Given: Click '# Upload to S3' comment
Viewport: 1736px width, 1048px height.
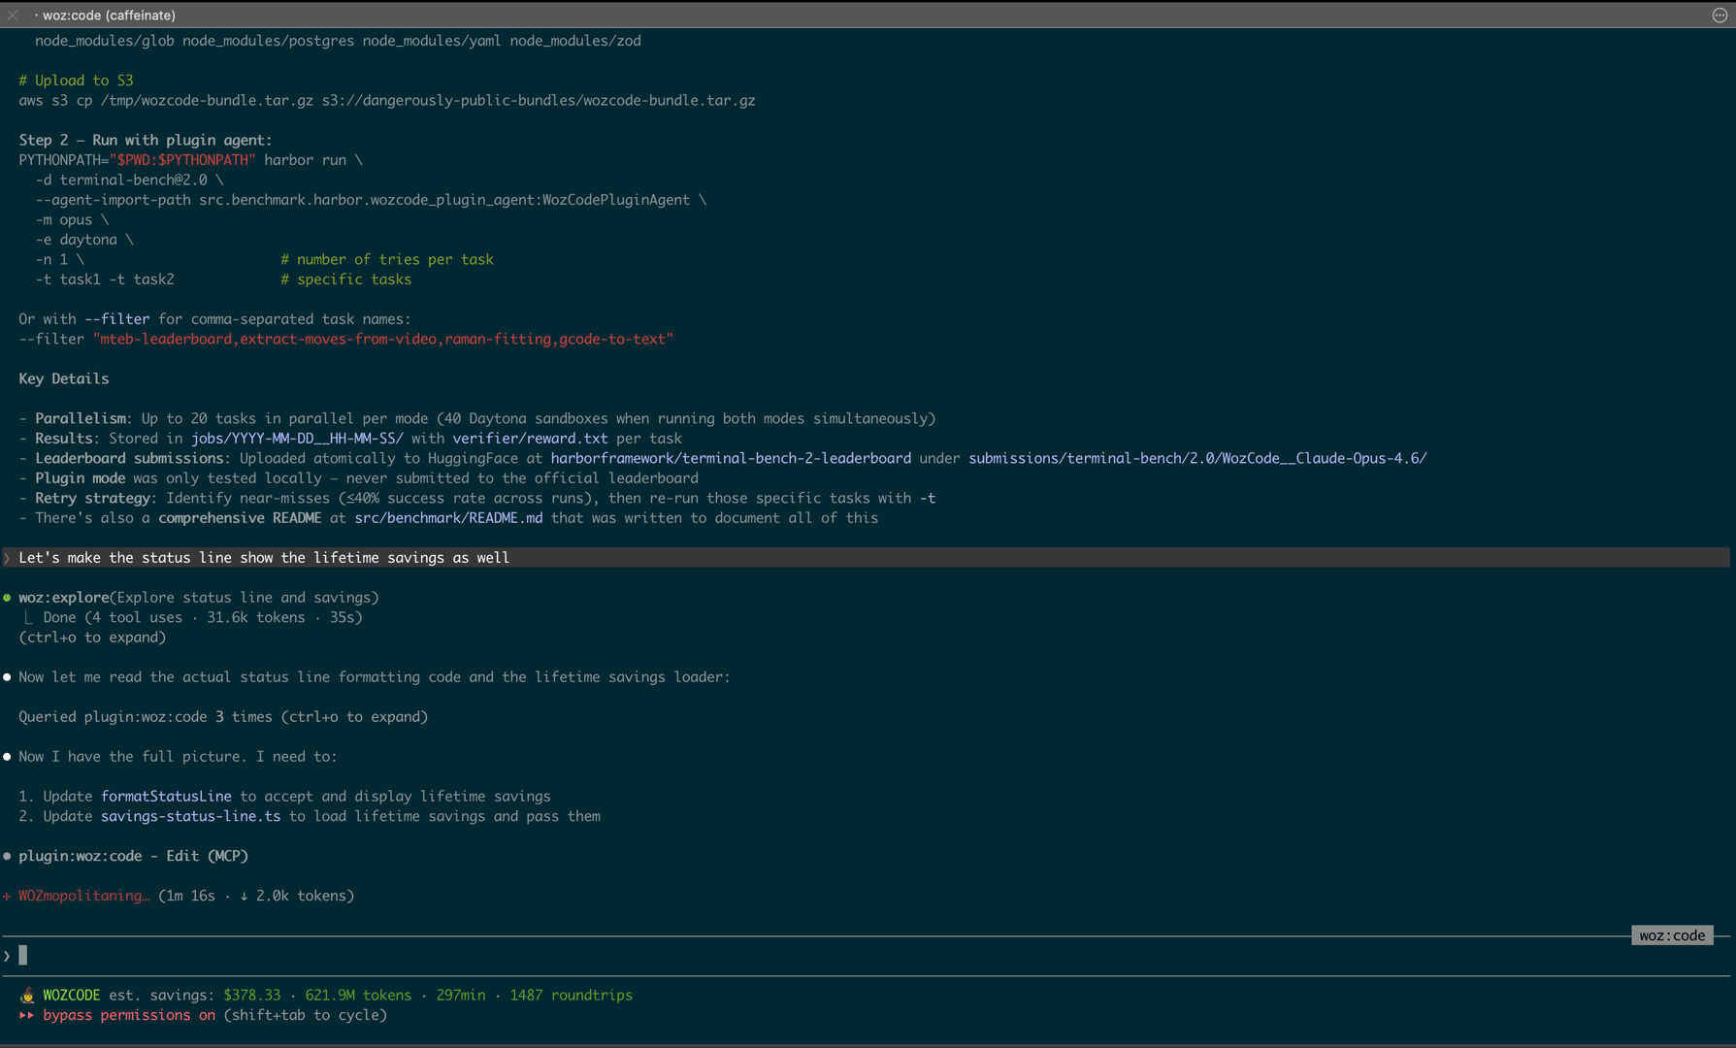Looking at the screenshot, I should point(76,81).
